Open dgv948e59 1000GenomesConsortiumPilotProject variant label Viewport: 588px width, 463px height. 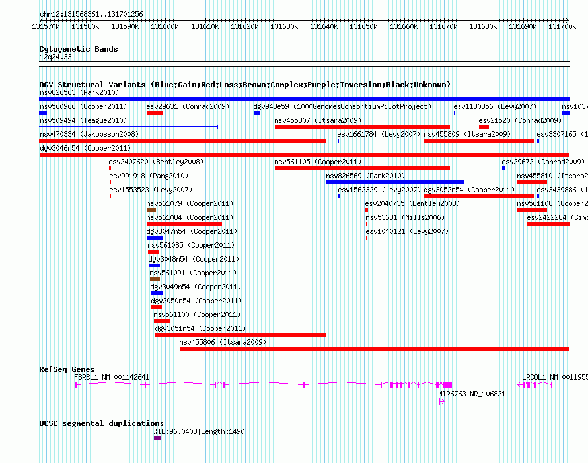(x=342, y=106)
